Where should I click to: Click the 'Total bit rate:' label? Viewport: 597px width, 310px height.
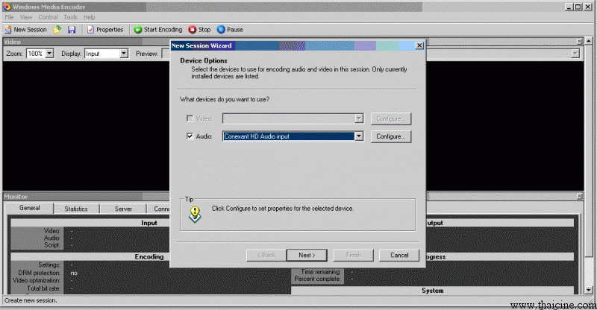(x=44, y=288)
